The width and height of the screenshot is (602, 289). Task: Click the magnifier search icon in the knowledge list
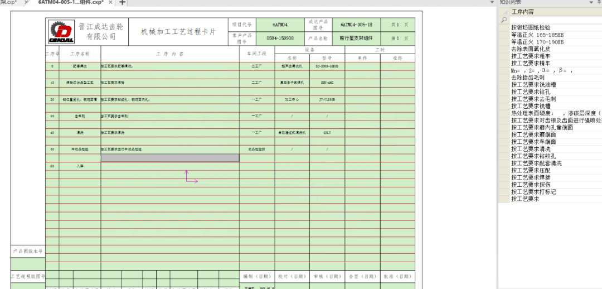tap(504, 20)
